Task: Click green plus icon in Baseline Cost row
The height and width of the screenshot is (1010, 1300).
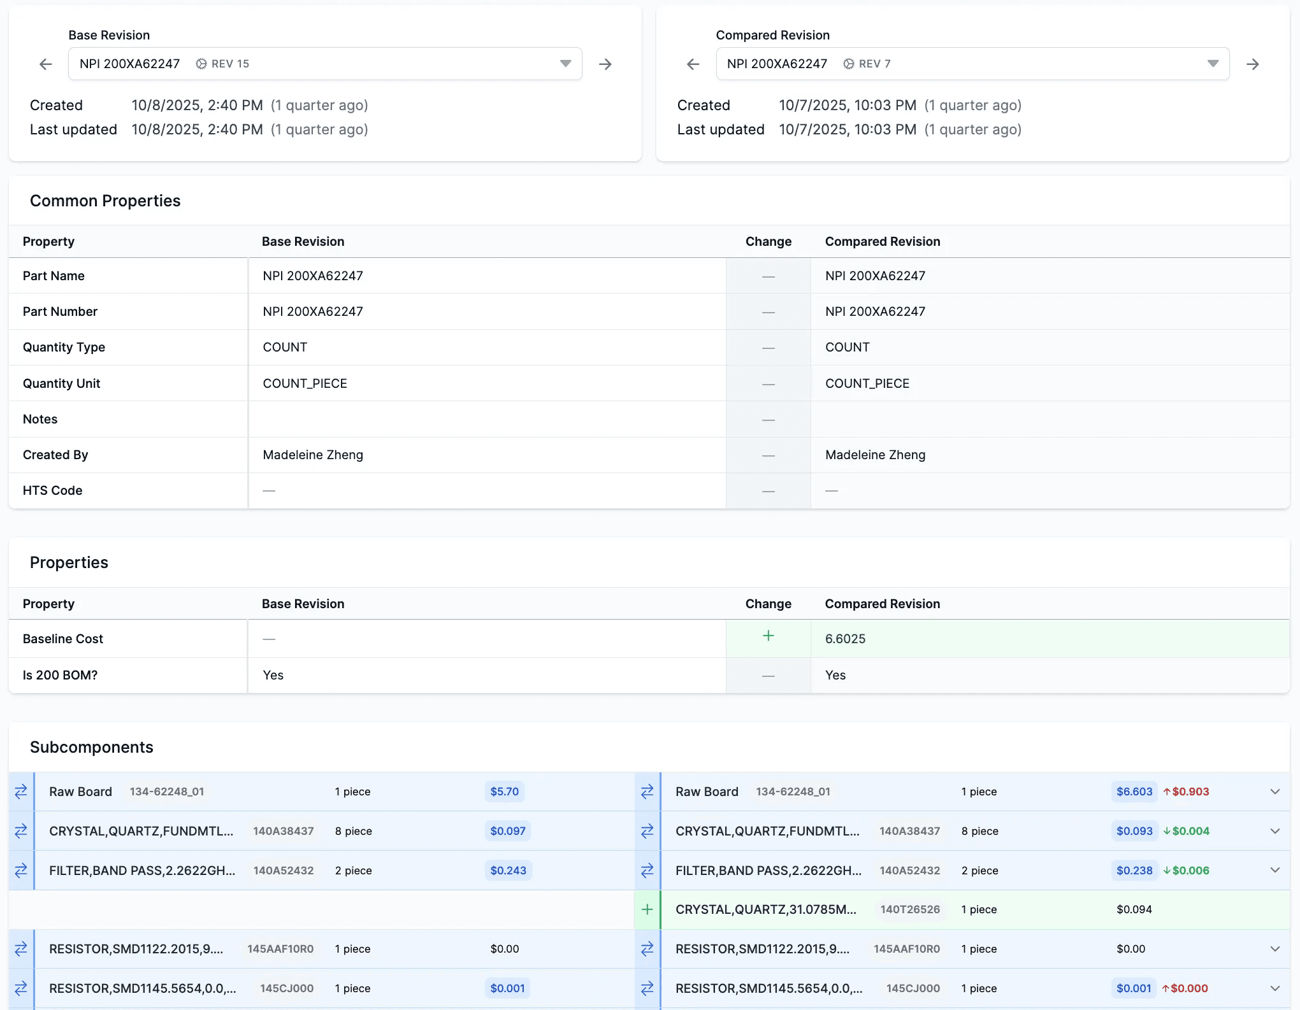Action: coord(769,636)
